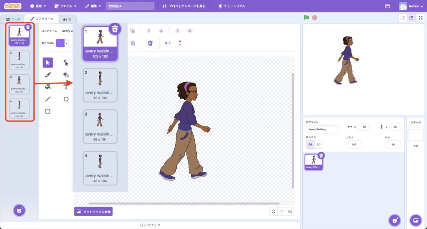Open the 設定 settings menu
427x229 pixels.
click(x=38, y=6)
